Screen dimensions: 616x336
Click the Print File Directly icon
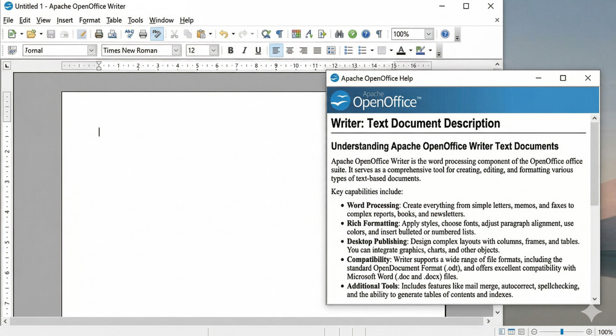(99, 34)
